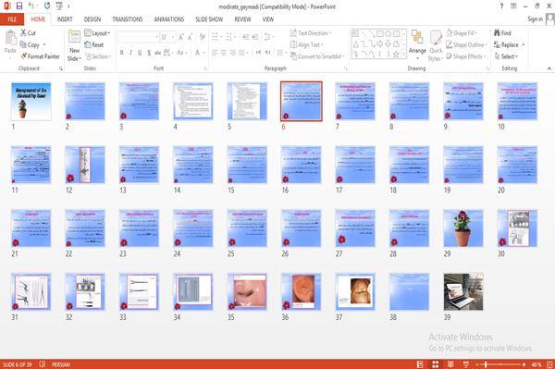Screen dimensions: 555x369
Task: Toggle Strikethrough formatting
Action: 158,53
